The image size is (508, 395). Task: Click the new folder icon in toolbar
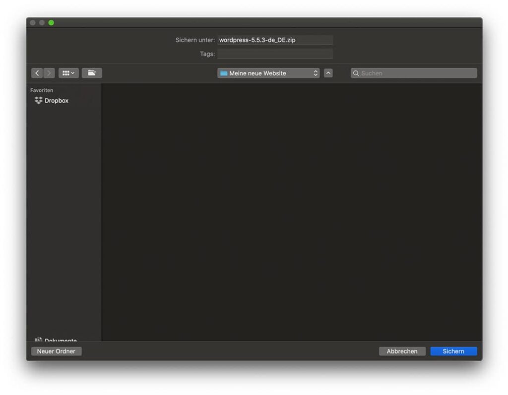tap(91, 73)
